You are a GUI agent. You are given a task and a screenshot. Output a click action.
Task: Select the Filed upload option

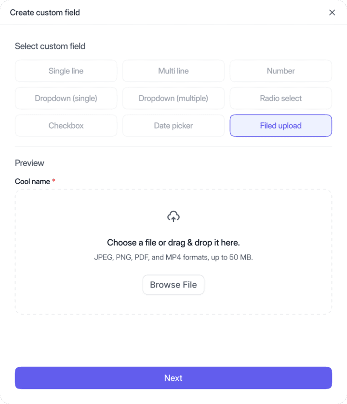pyautogui.click(x=280, y=126)
